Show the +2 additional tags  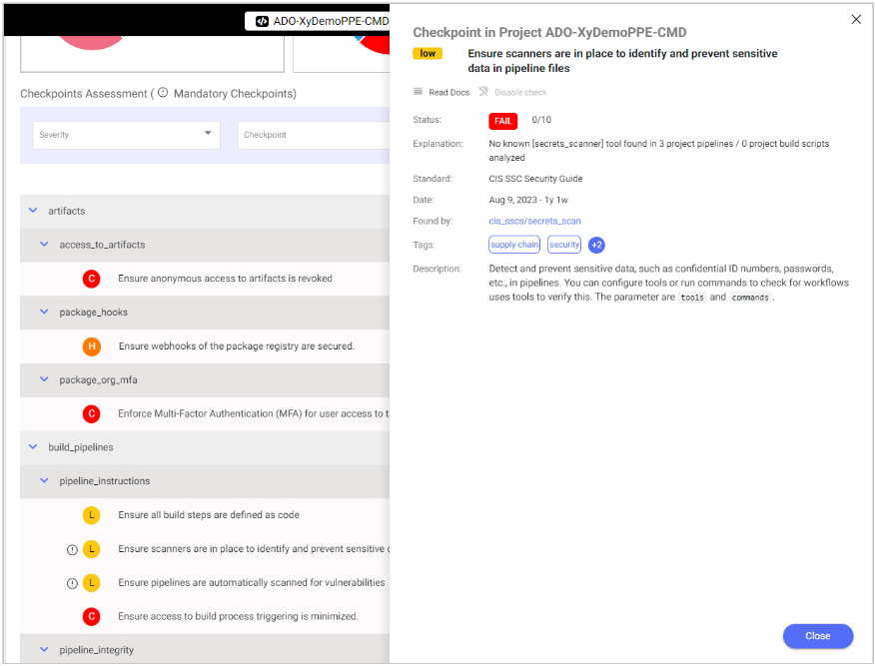[596, 245]
